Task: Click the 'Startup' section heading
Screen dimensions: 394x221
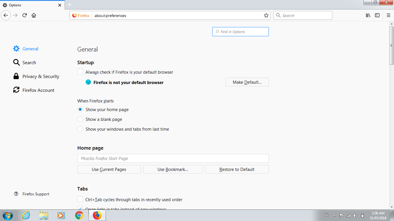Action: click(x=85, y=62)
